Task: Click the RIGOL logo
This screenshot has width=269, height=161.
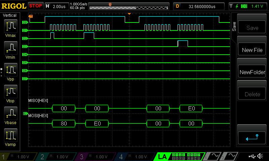Action: (14, 6)
